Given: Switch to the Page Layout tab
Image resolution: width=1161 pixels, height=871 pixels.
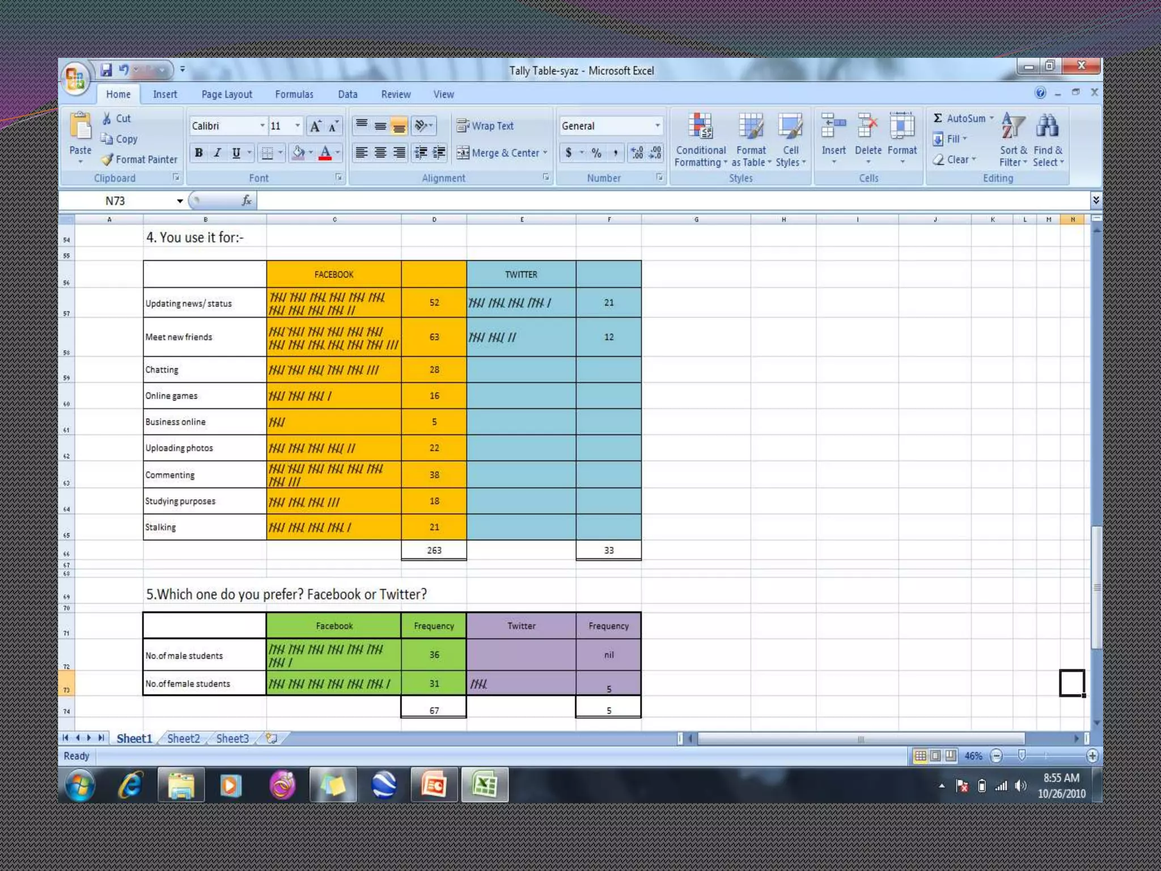Looking at the screenshot, I should [227, 95].
